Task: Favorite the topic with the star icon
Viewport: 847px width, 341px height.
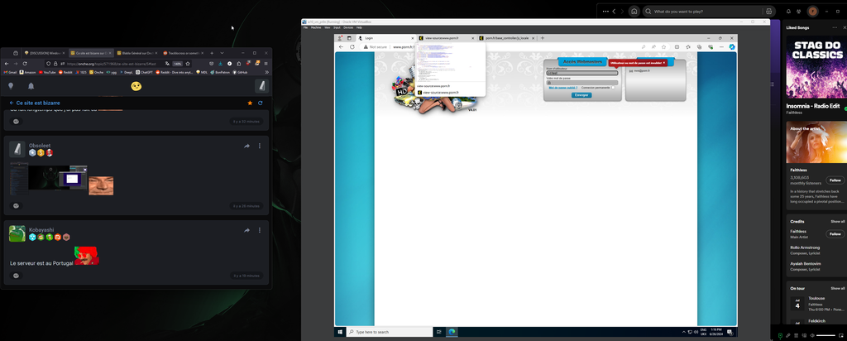Action: pyautogui.click(x=250, y=103)
